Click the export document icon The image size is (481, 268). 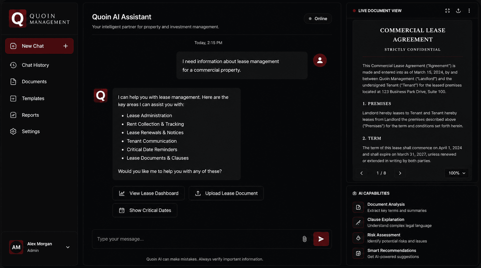pos(458,11)
